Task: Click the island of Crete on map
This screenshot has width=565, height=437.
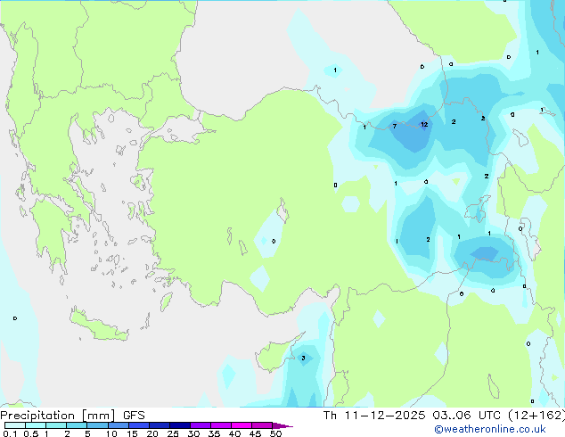Action: coord(98,326)
